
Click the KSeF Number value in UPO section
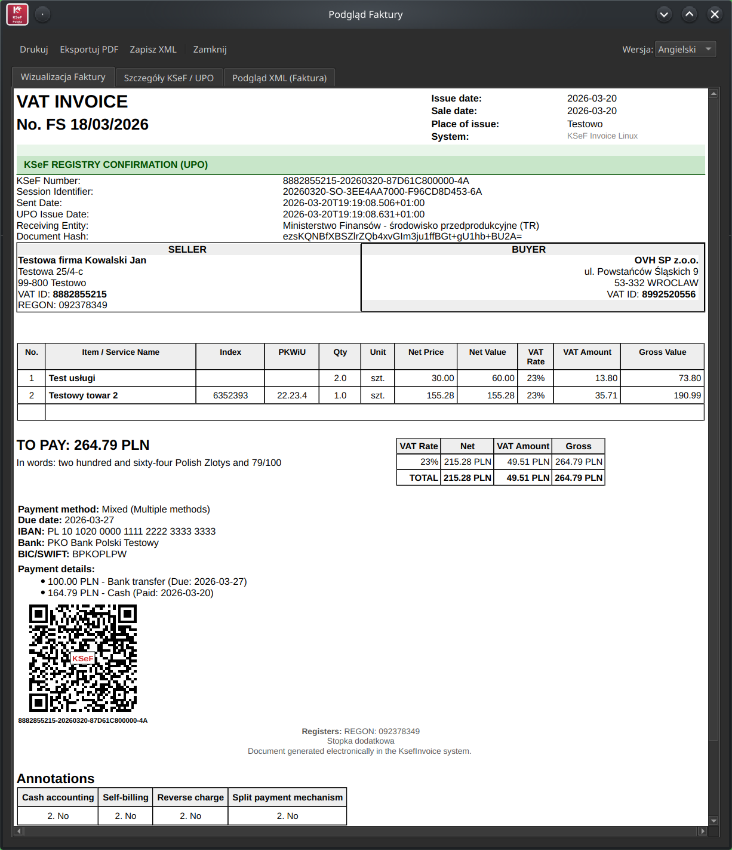(x=376, y=181)
